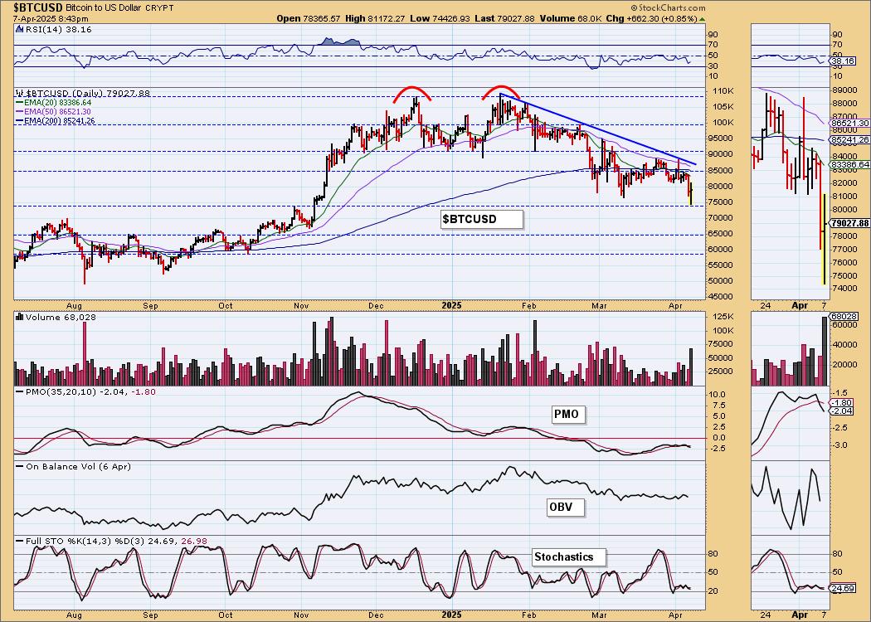871x622 pixels.
Task: Click the 'Volume 68.0K' header value
Action: 570,18
